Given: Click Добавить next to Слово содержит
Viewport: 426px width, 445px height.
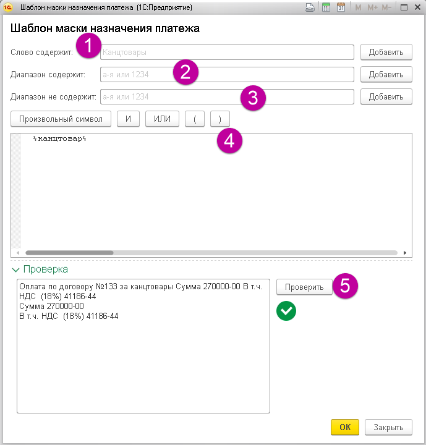Looking at the screenshot, I should 386,53.
